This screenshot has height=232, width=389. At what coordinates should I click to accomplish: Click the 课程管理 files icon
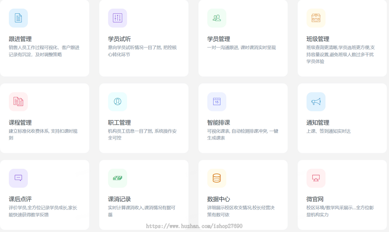tap(18, 102)
